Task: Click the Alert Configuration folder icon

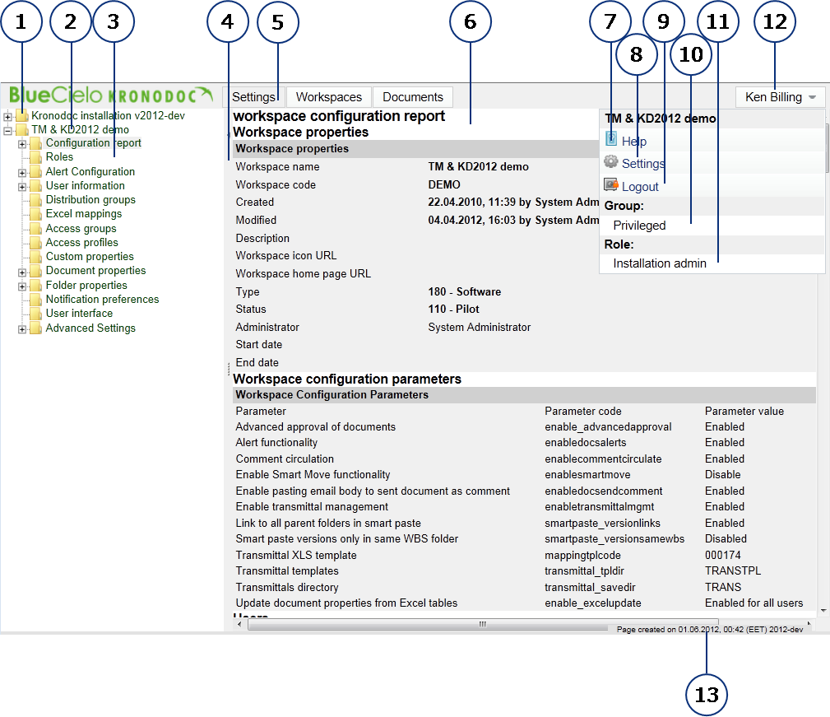Action: tap(36, 171)
